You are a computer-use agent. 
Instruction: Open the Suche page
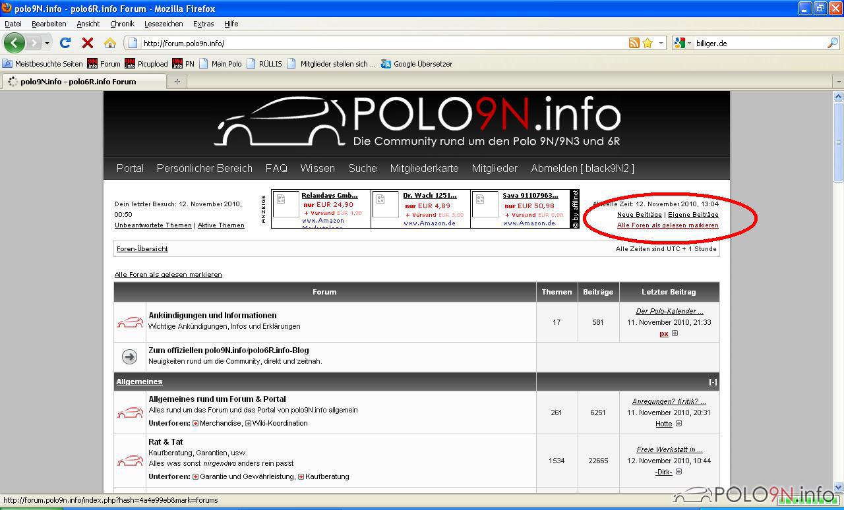point(363,168)
